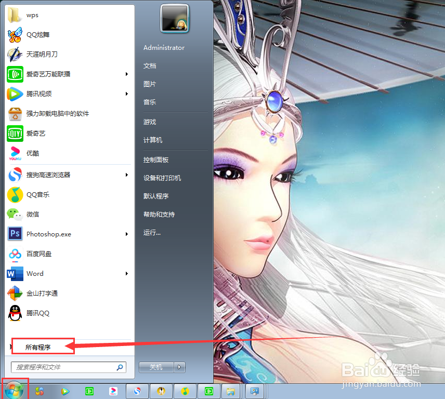Click the 关机 shutdown button
Image resolution: width=445 pixels, height=399 pixels.
pos(156,367)
